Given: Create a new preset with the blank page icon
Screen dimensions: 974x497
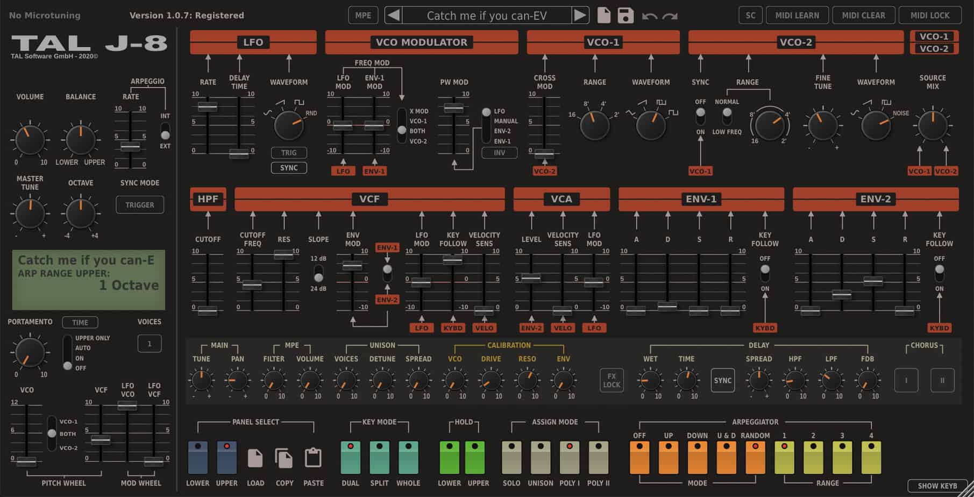Looking at the screenshot, I should (x=603, y=16).
